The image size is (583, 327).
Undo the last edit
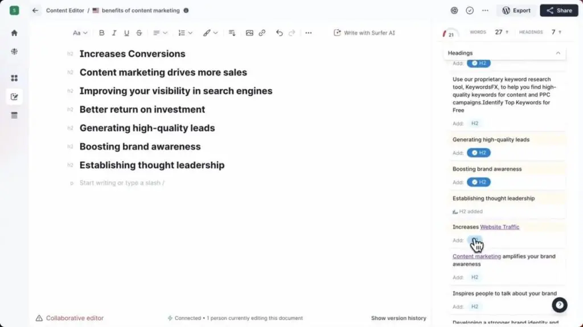click(x=279, y=33)
